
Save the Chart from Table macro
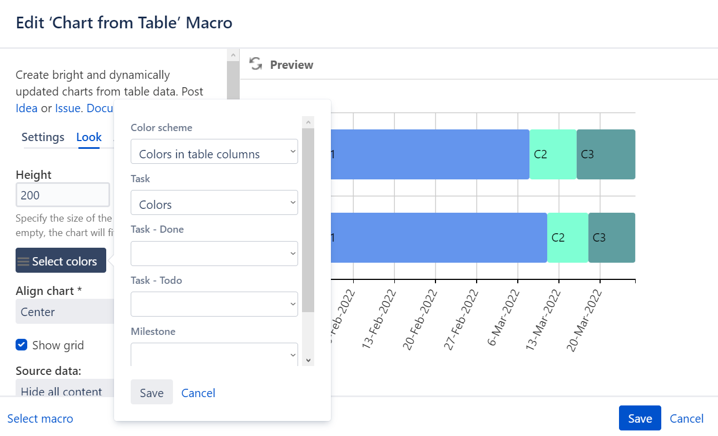click(640, 418)
